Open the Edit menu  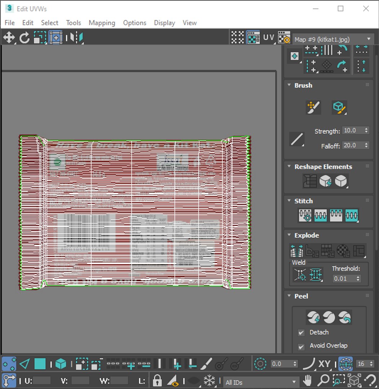pos(27,23)
